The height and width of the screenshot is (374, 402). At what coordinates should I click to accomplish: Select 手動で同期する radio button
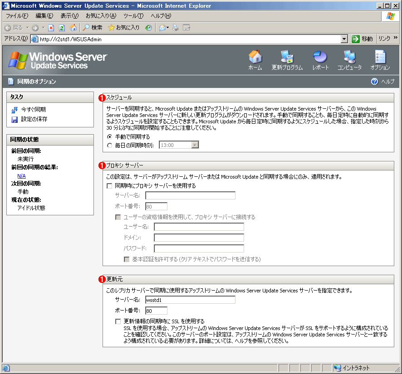tap(109, 137)
